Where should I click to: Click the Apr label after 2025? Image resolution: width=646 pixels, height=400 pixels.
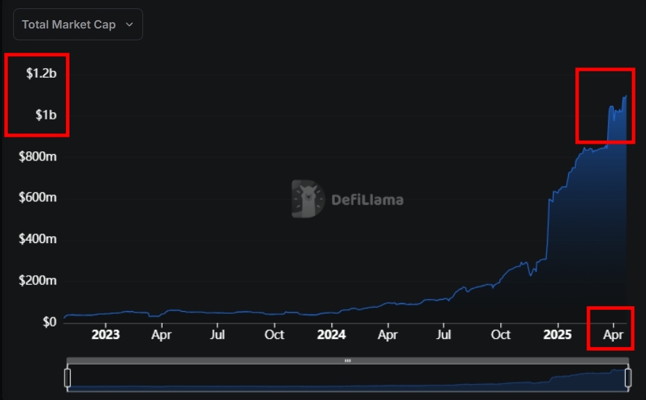613,335
